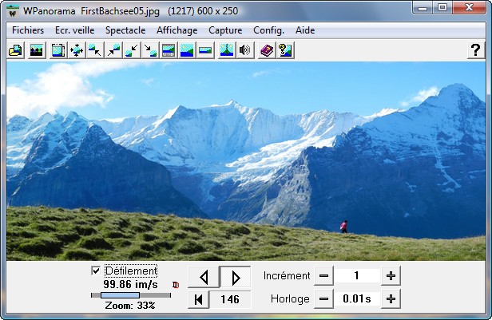The height and width of the screenshot is (320, 492).
Task: Click the four-arrows center icon in toolbar
Action: click(x=77, y=51)
